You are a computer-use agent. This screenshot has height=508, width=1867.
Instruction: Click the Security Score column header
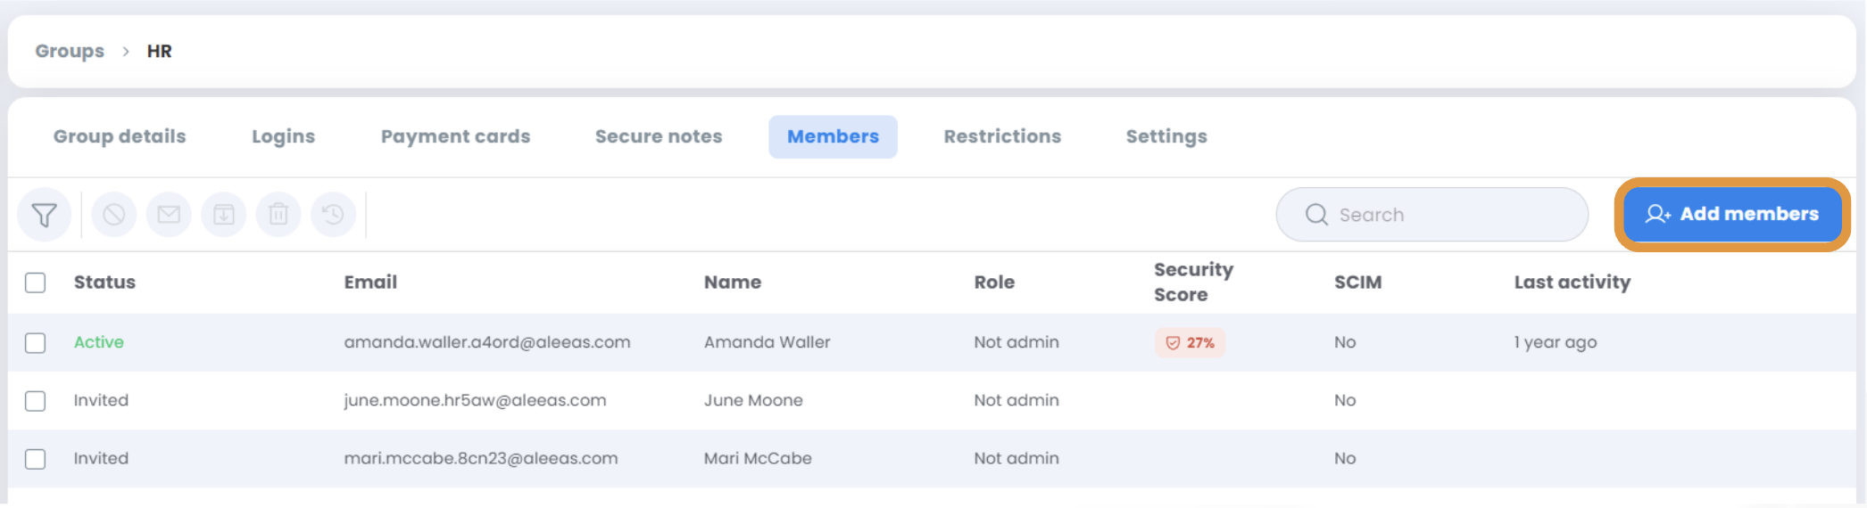pos(1193,283)
